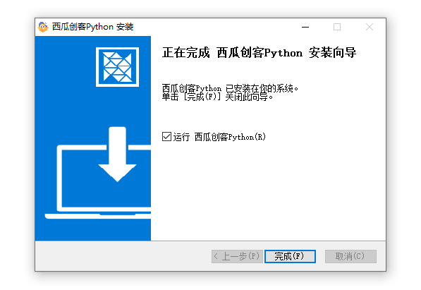Click the 单击 [完成(F)] 关闭此向导 instruction text
The width and height of the screenshot is (421, 290).
(217, 97)
